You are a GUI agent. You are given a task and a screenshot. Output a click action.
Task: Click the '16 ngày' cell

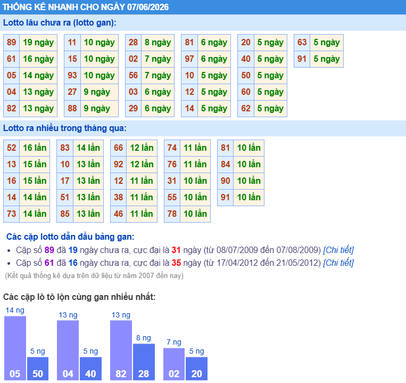pyautogui.click(x=38, y=59)
